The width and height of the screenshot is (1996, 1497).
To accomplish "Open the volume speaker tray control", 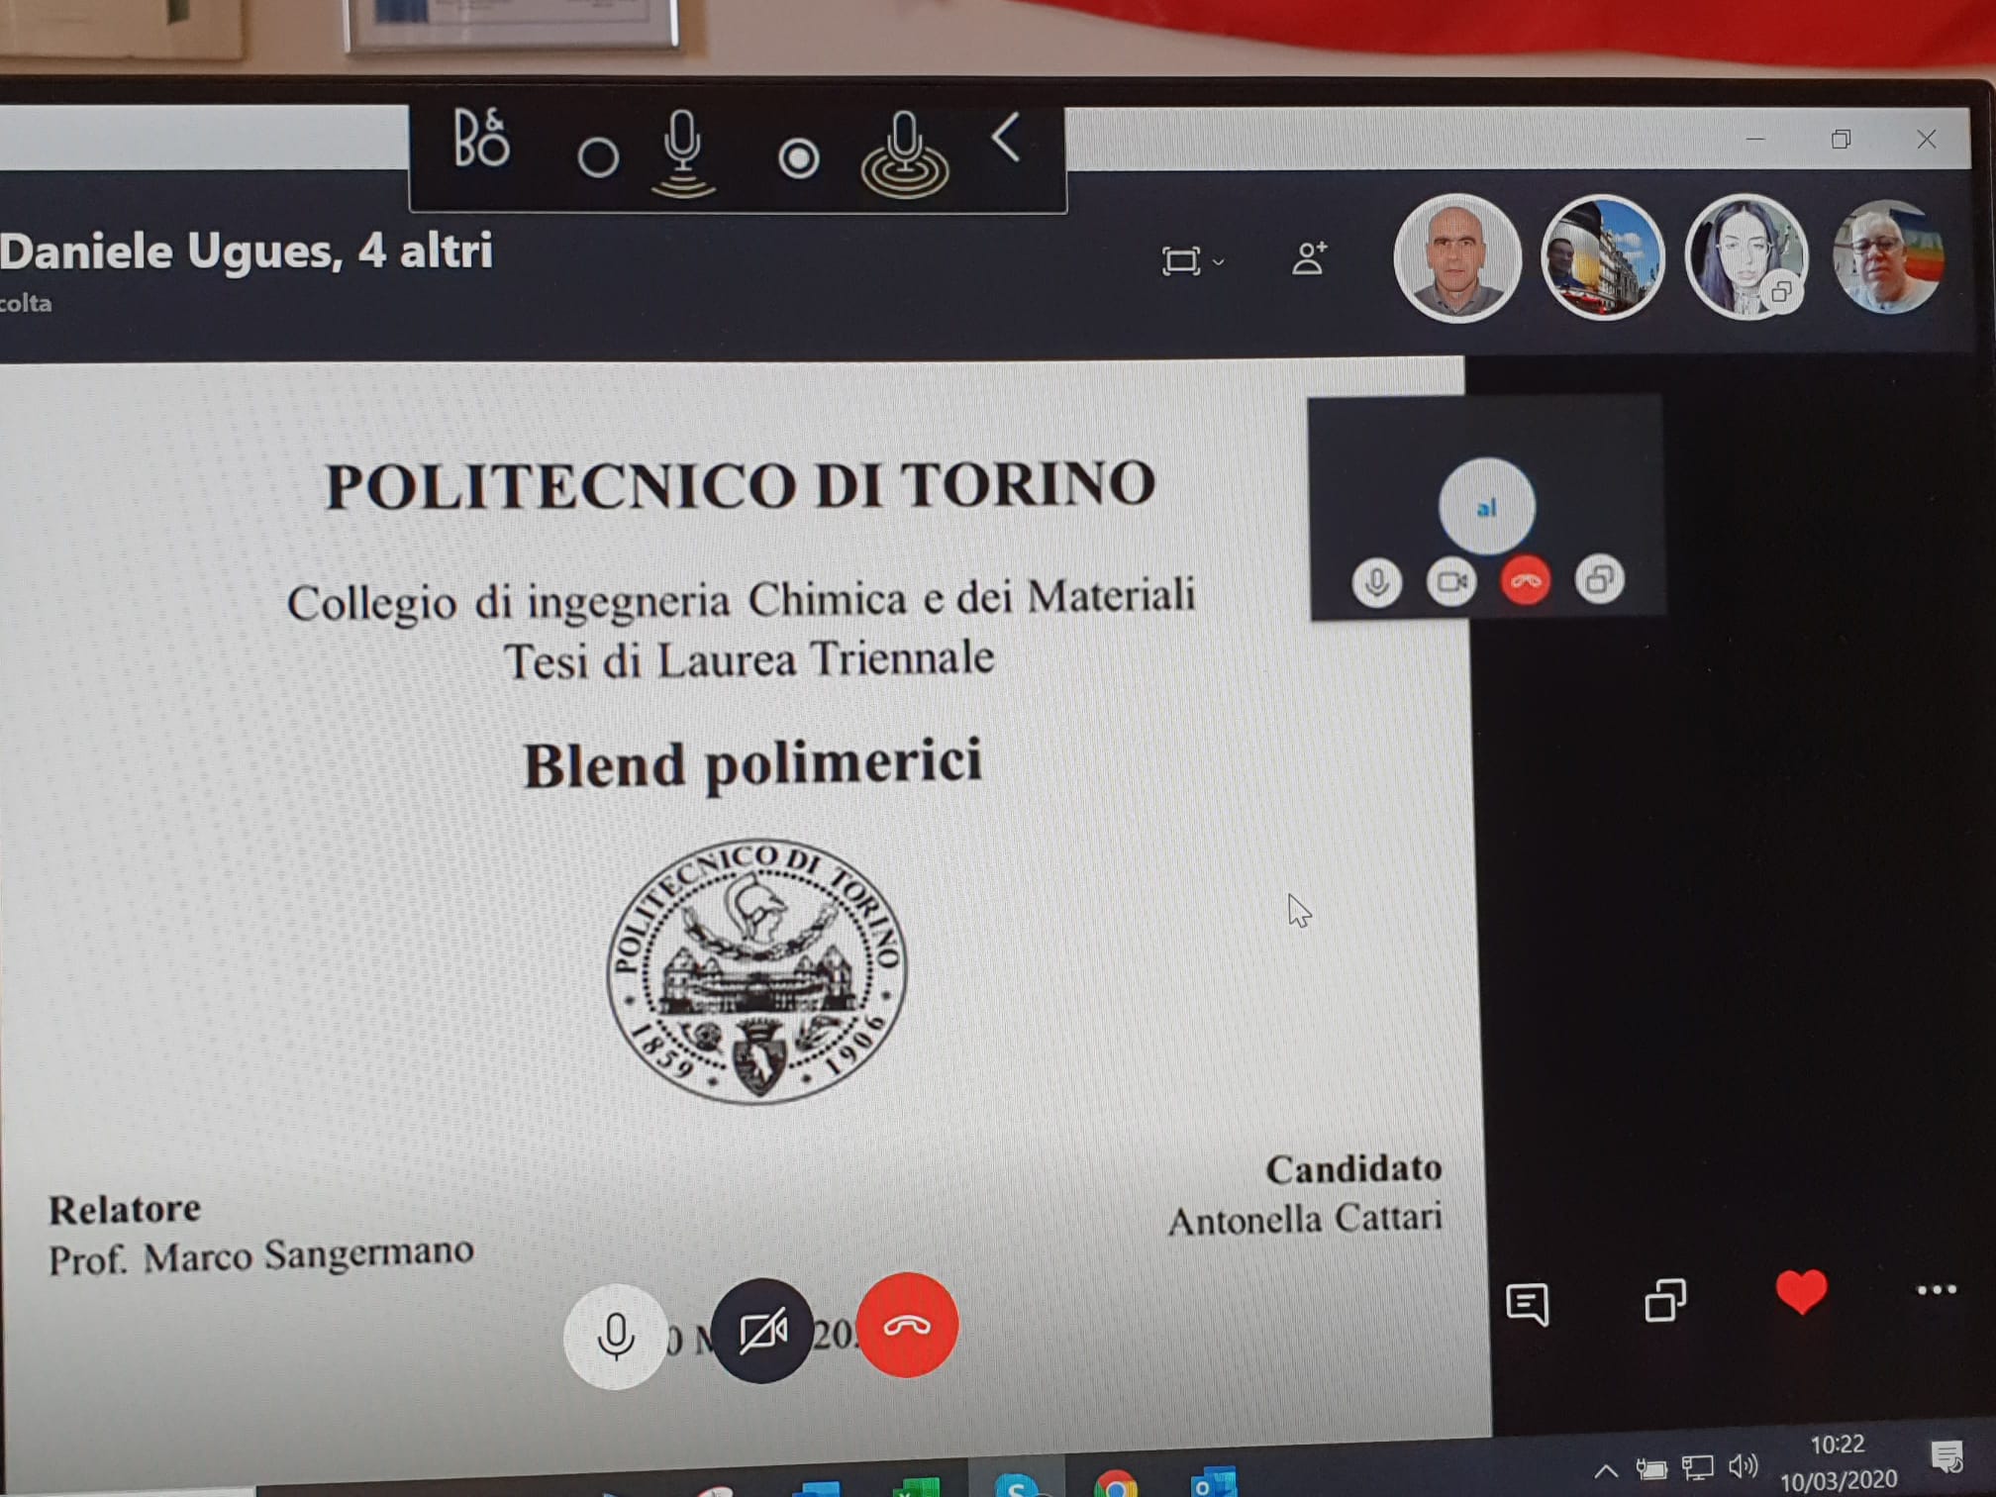I will click(1743, 1465).
